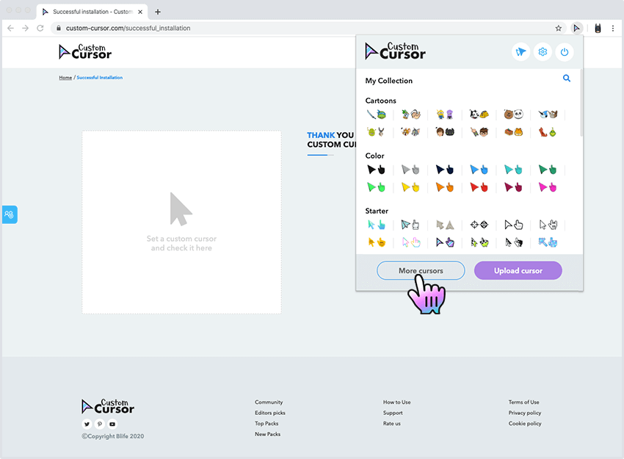The width and height of the screenshot is (624, 459).
Task: Choose the Ben 10 cursor pack
Action: click(479, 131)
